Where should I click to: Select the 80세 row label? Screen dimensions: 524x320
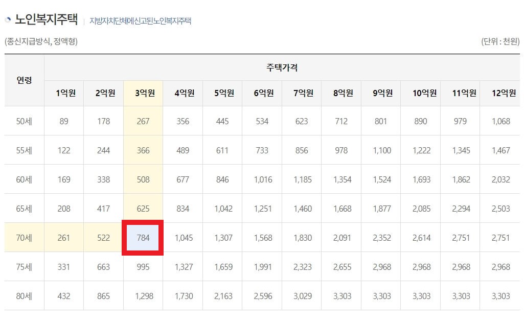[24, 295]
